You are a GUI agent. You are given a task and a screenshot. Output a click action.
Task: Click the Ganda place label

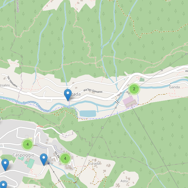[175, 87]
